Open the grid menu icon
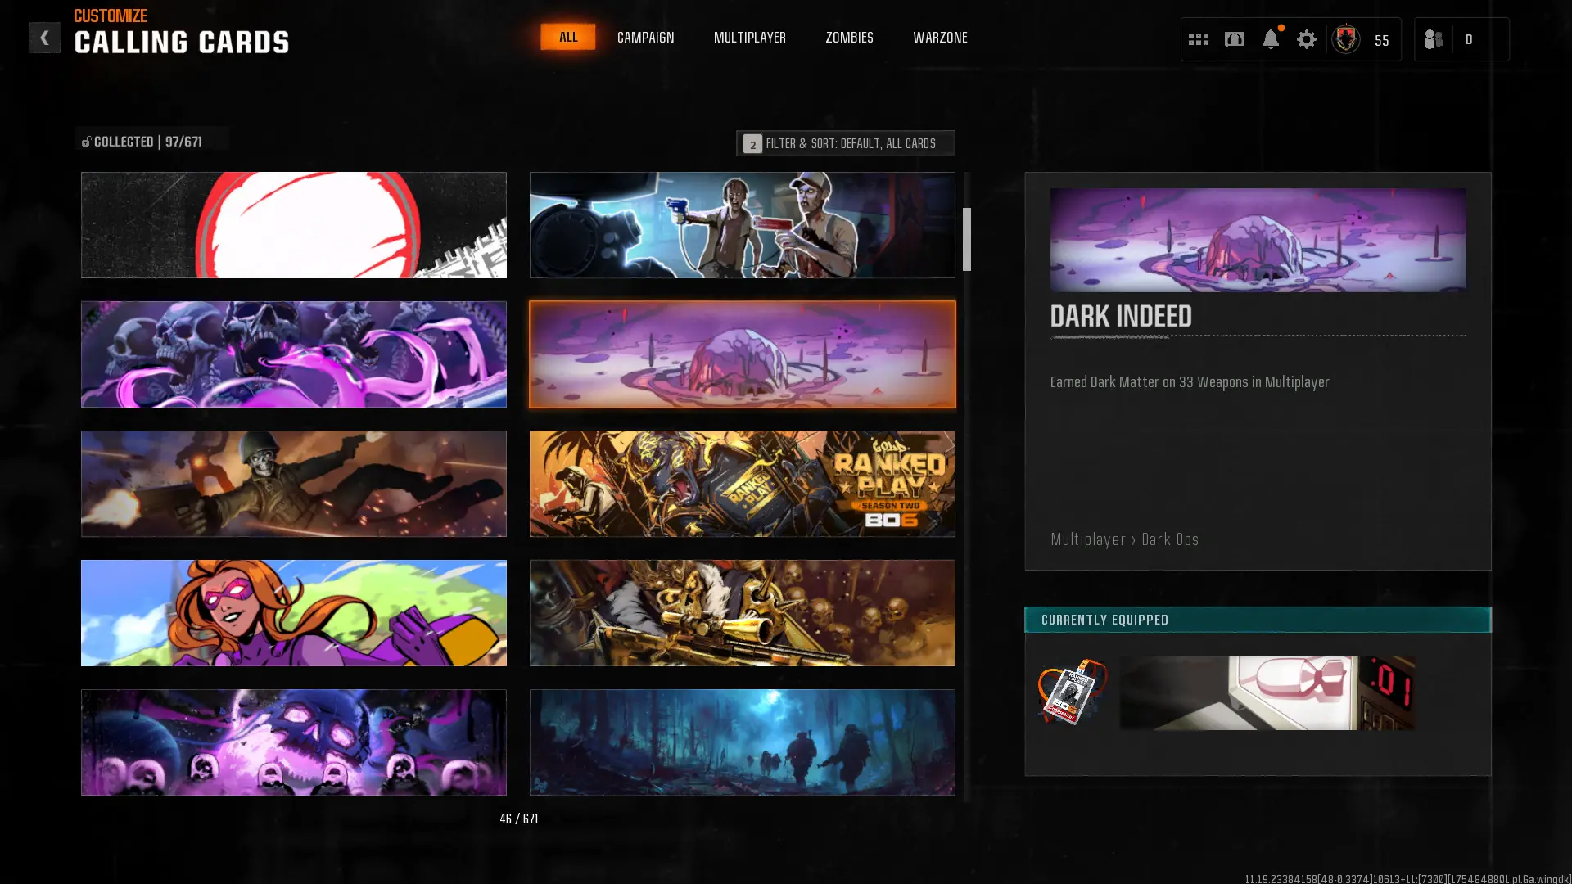This screenshot has width=1572, height=884. [x=1198, y=39]
